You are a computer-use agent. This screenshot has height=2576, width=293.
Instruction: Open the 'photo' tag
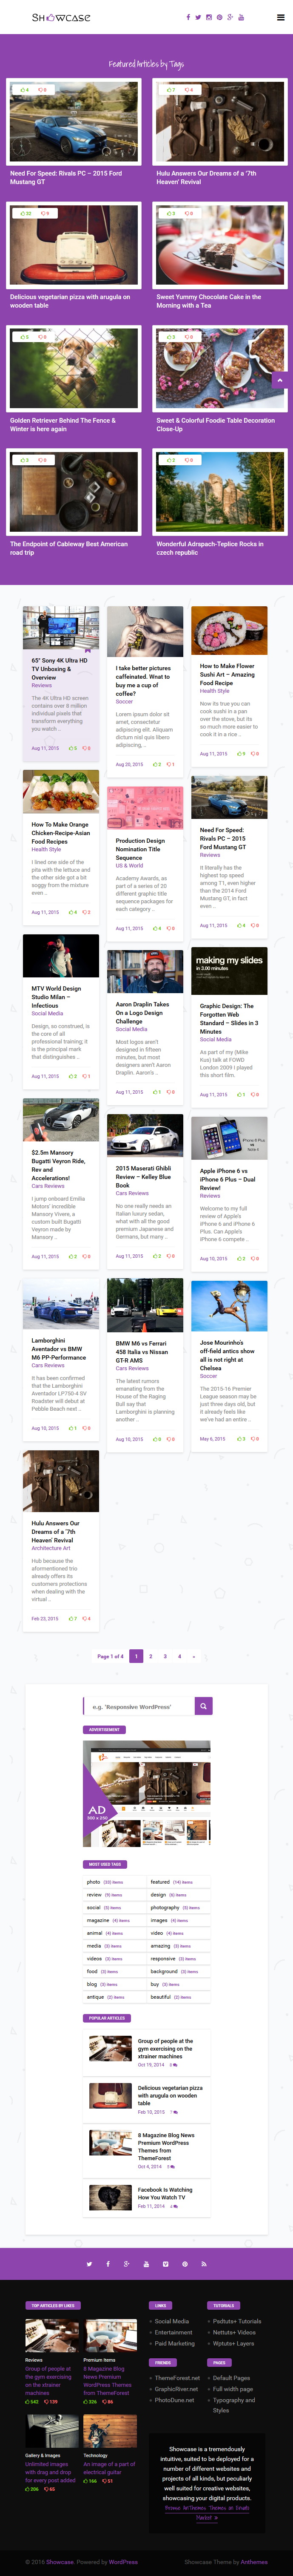tap(94, 1881)
